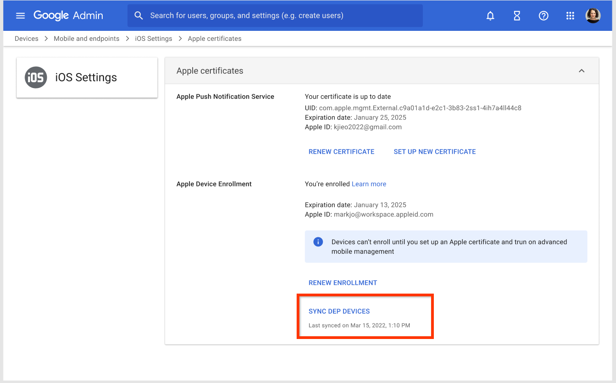
Task: Click Apple Device Enrollment label
Action: click(214, 184)
